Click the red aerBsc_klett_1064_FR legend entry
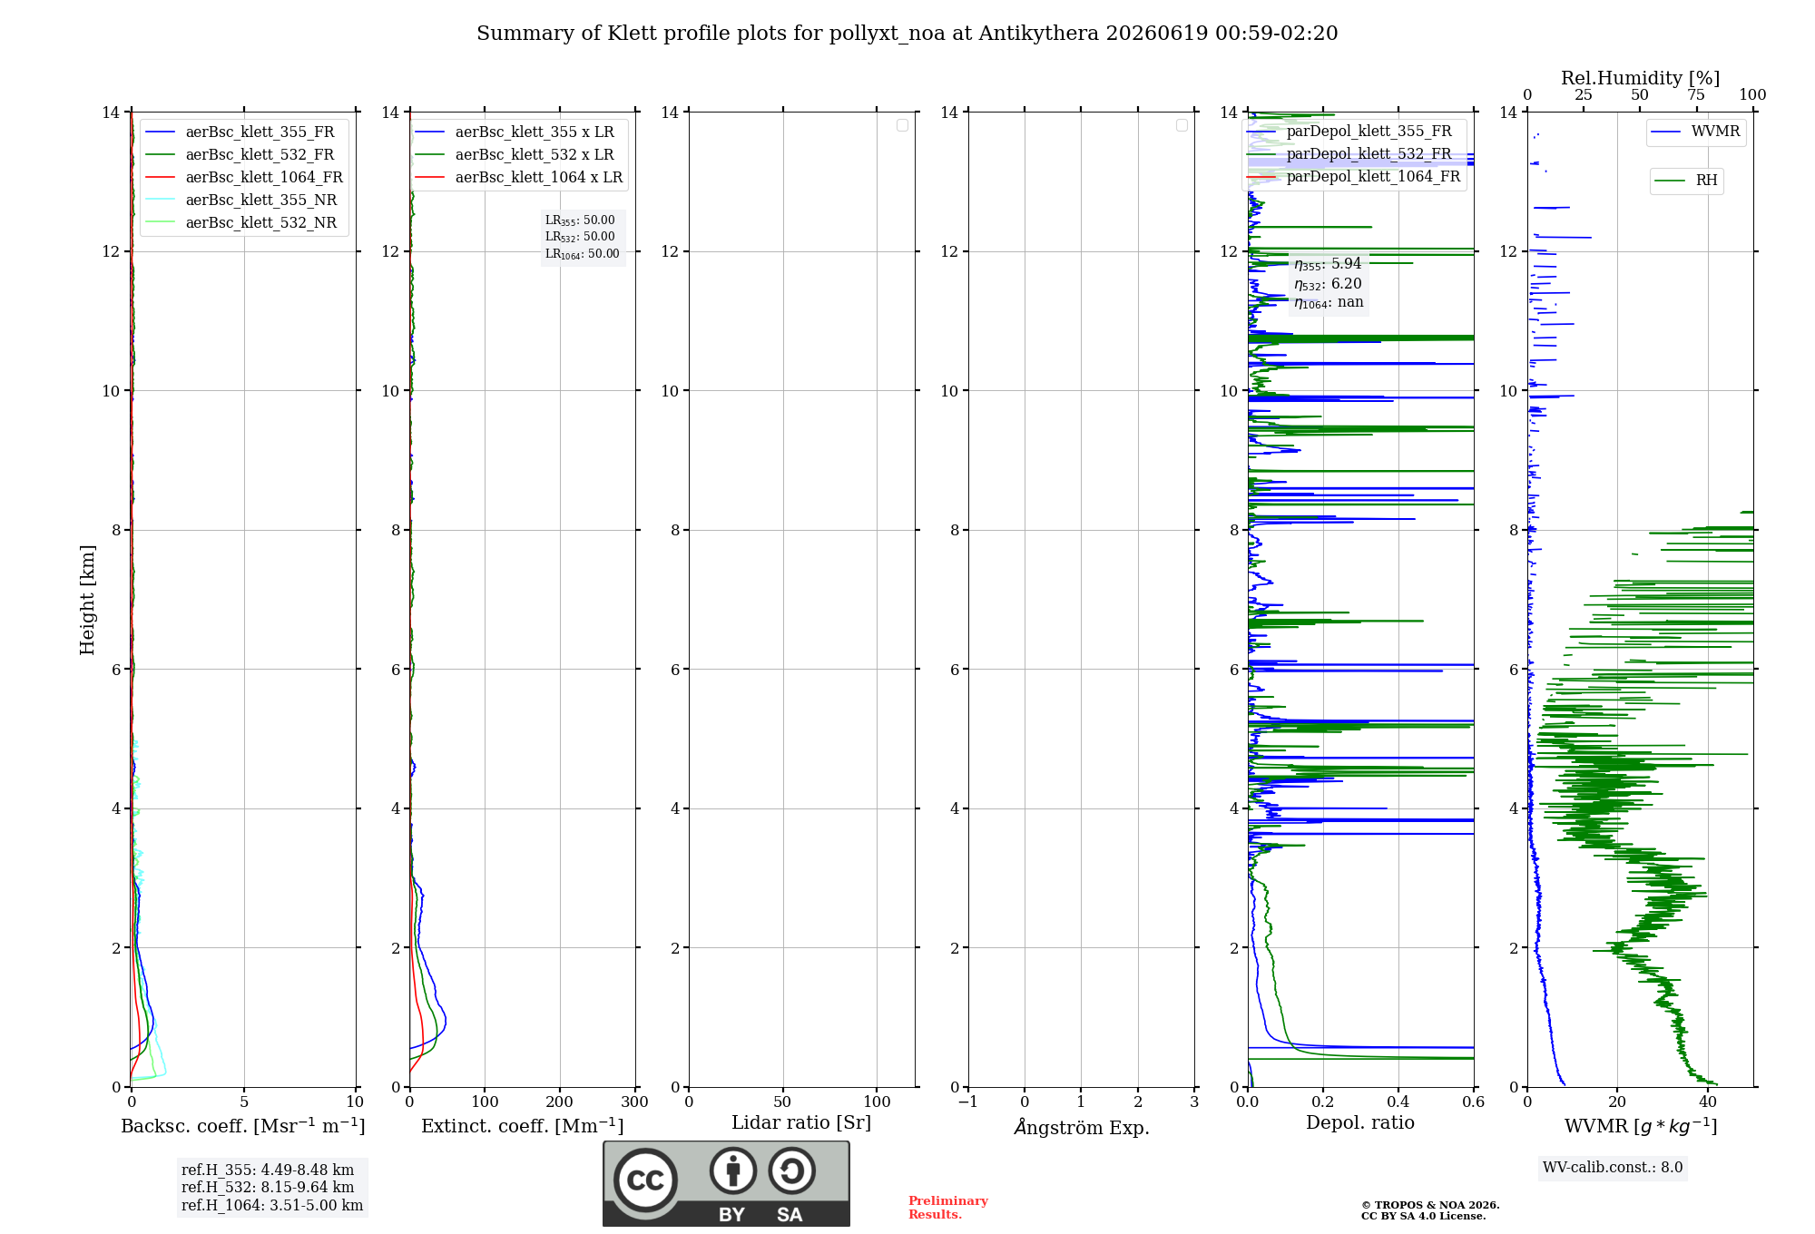The image size is (1815, 1234). (x=244, y=178)
